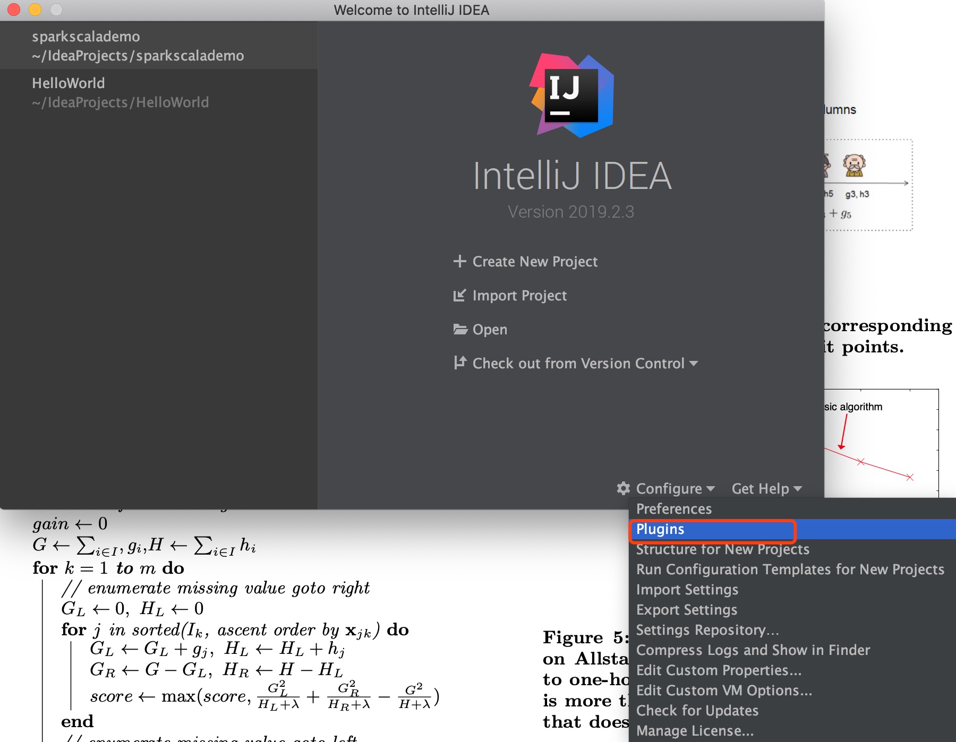Select Plugins from the Configure menu
956x742 pixels.
point(660,529)
